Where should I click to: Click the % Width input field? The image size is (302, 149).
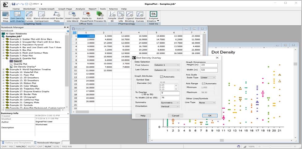click(170, 98)
